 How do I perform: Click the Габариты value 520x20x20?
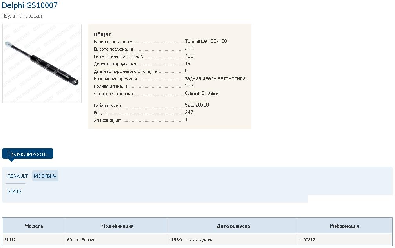pos(197,105)
